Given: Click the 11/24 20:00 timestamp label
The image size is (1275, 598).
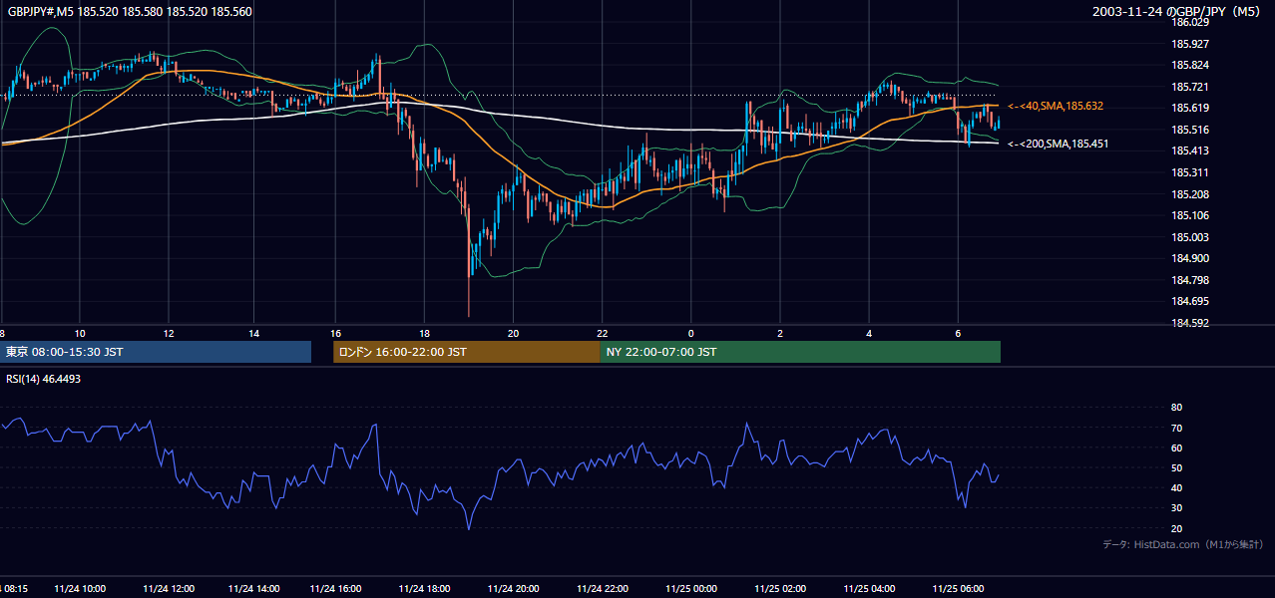Looking at the screenshot, I should (x=513, y=588).
